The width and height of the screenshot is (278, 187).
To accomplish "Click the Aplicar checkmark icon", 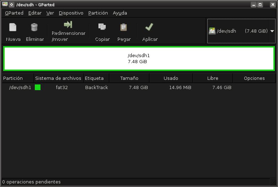I will 149,27.
